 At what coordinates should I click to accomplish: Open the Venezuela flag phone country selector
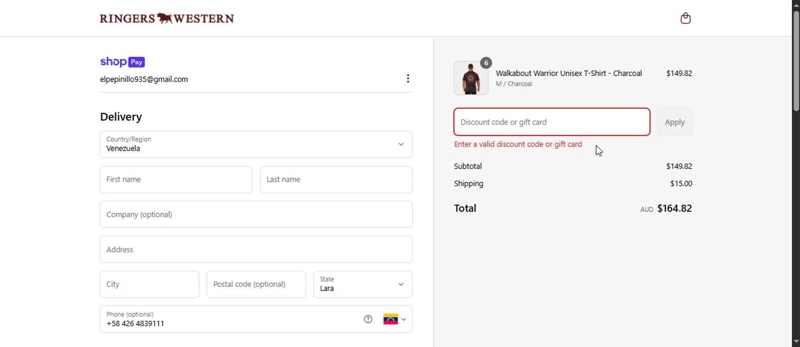click(395, 319)
